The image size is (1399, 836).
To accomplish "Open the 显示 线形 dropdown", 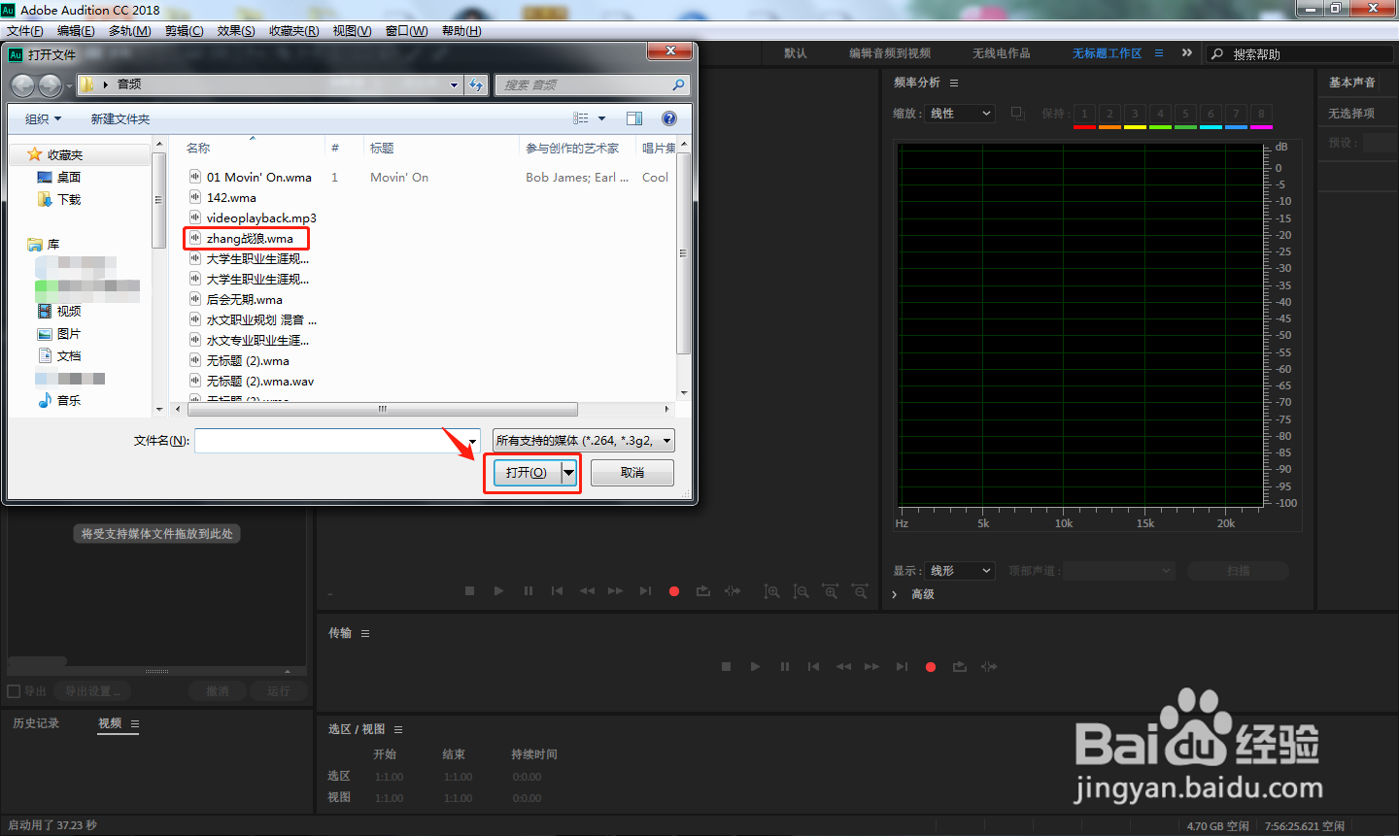I will [x=960, y=571].
